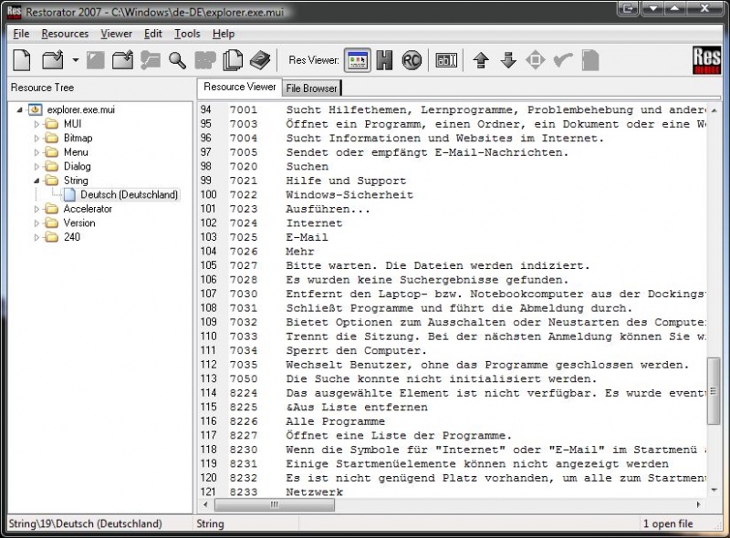Click the string "Windows-Sicherheit"
The image size is (730, 538).
[349, 195]
